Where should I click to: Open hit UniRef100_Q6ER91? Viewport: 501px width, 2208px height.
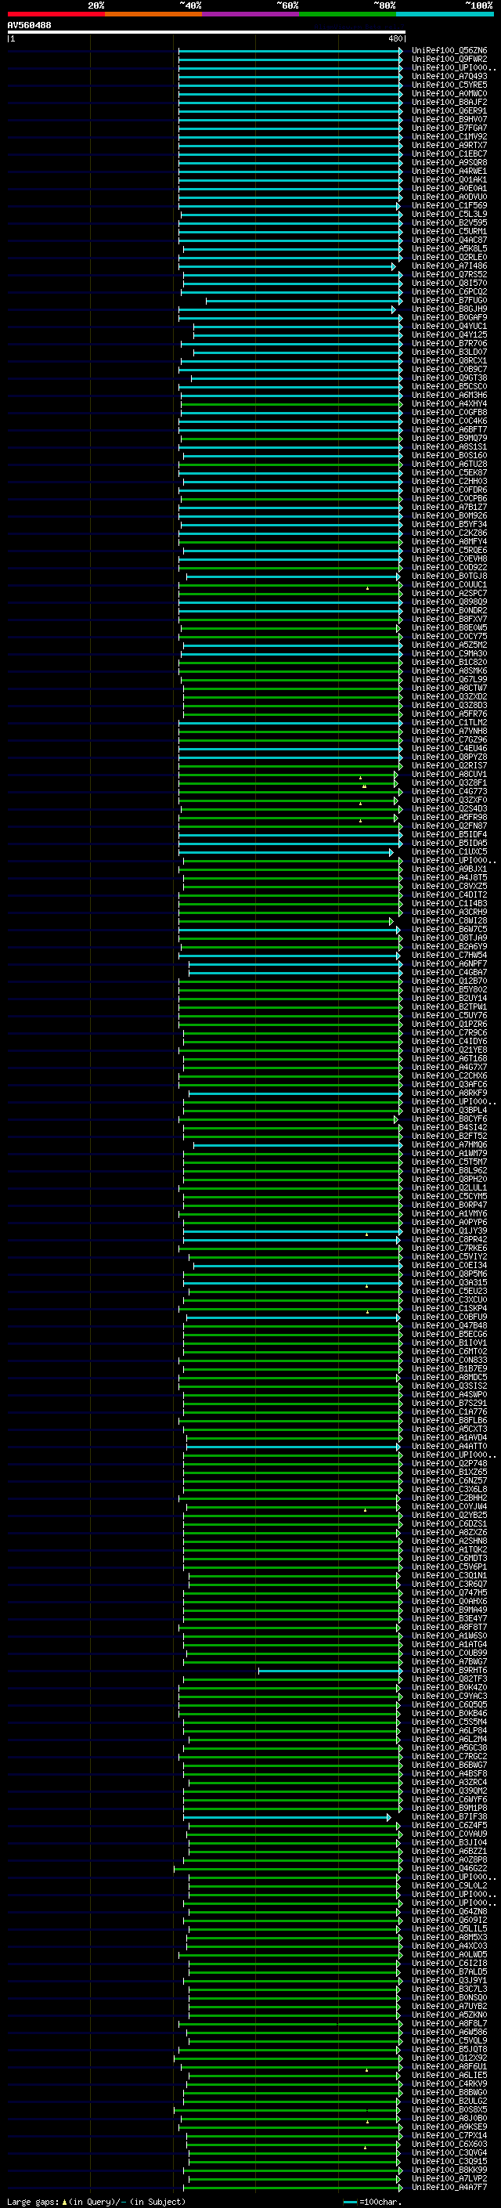[x=449, y=110]
